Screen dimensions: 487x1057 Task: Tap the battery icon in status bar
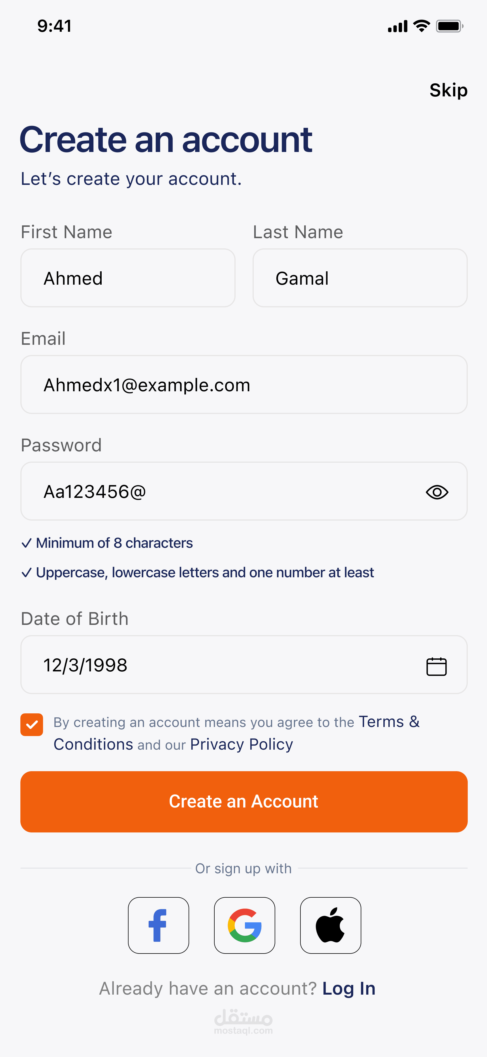click(x=449, y=26)
